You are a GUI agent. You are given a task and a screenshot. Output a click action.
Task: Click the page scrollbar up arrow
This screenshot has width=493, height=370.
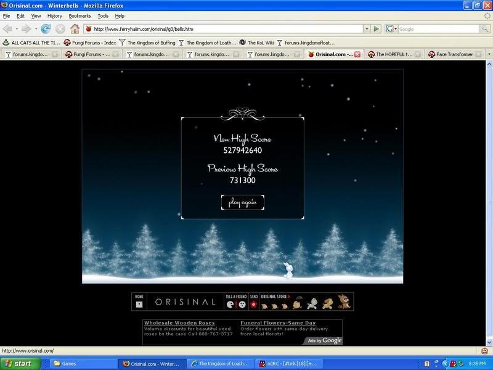pos(489,64)
